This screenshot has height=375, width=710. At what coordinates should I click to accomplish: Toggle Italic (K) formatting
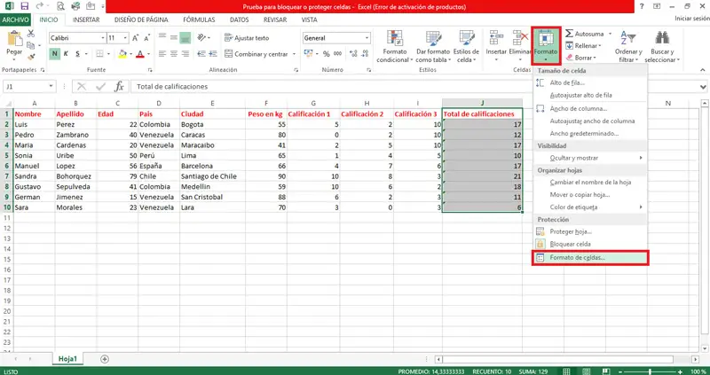(x=66, y=54)
